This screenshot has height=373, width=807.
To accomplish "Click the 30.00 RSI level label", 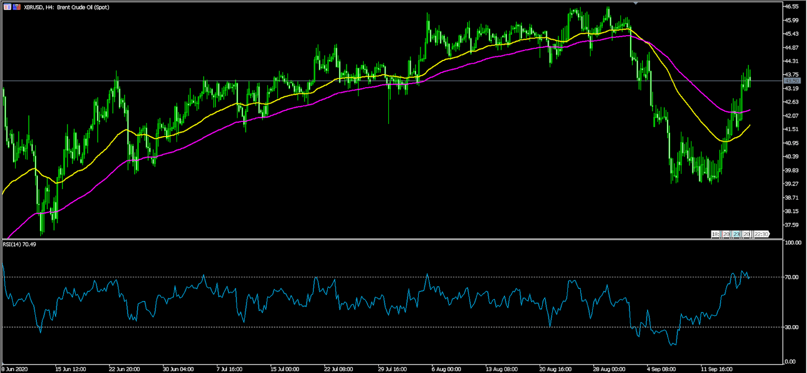I will click(x=792, y=327).
